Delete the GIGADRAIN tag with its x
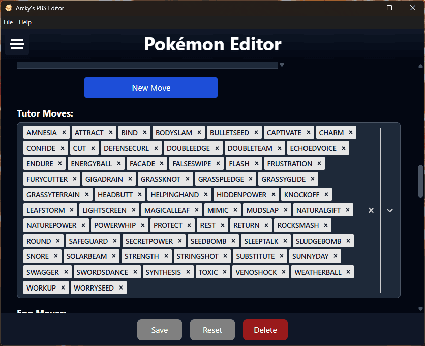425x346 pixels. click(x=131, y=179)
